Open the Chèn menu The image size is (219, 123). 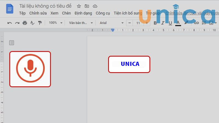coord(66,13)
